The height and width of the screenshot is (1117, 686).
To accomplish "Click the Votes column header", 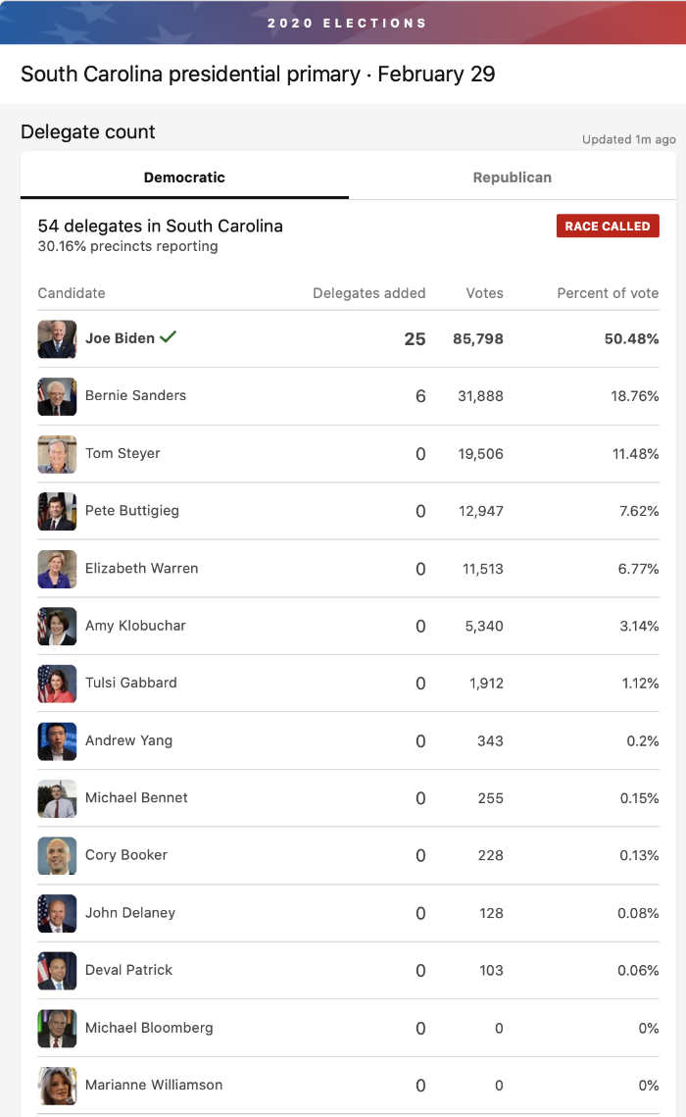I will pyautogui.click(x=485, y=293).
